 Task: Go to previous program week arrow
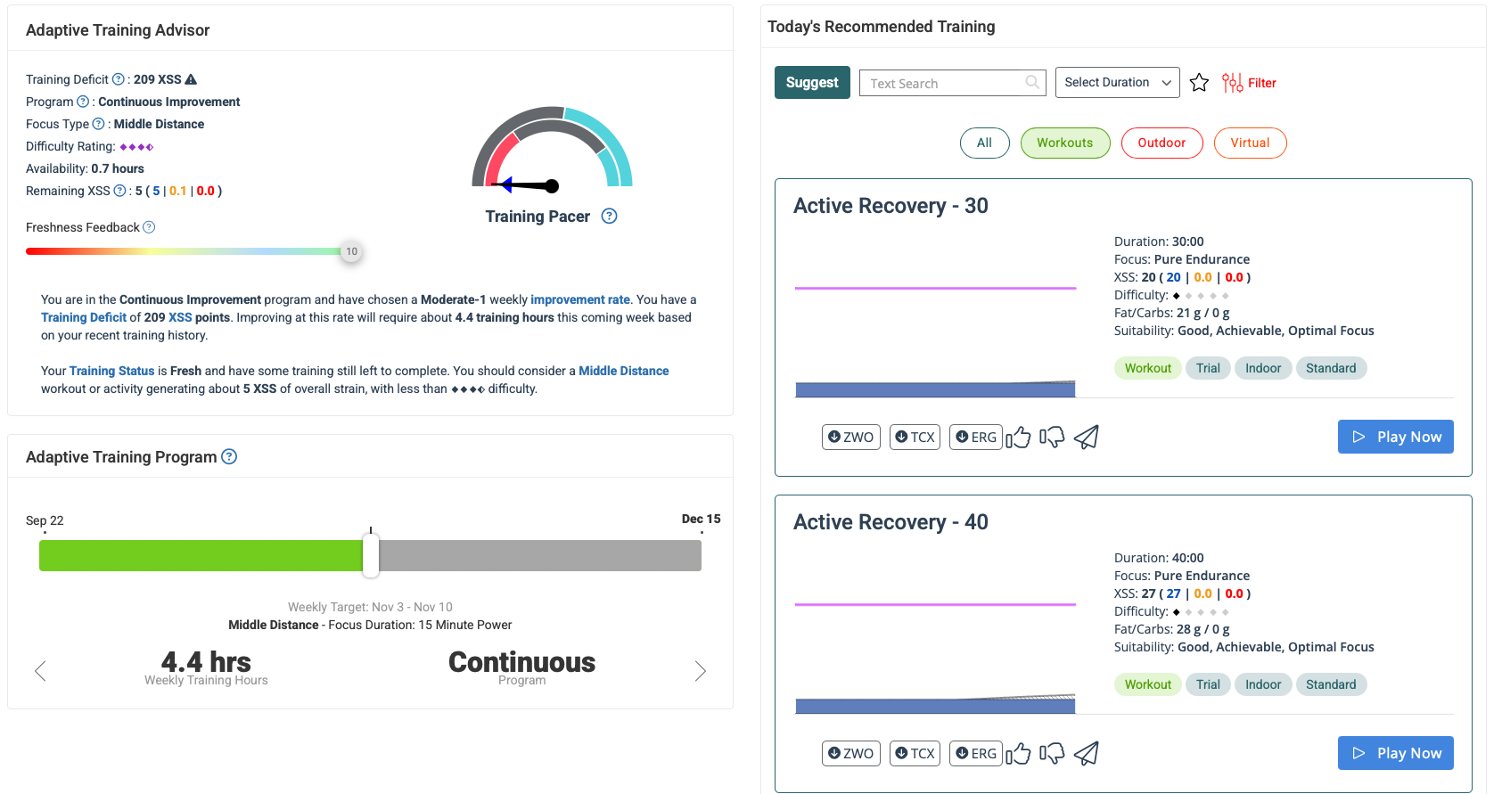pyautogui.click(x=40, y=671)
